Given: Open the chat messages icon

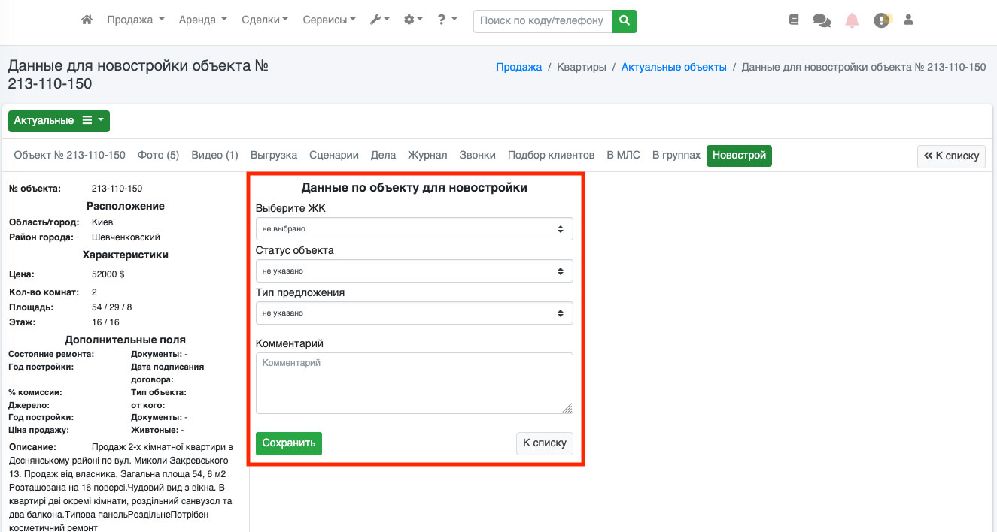Looking at the screenshot, I should [822, 20].
